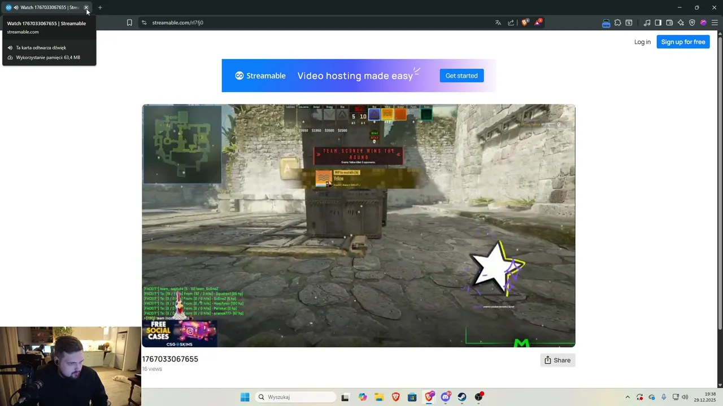This screenshot has height=406, width=723.
Task: Click the bookmark icon beside the URL
Action: point(129,23)
